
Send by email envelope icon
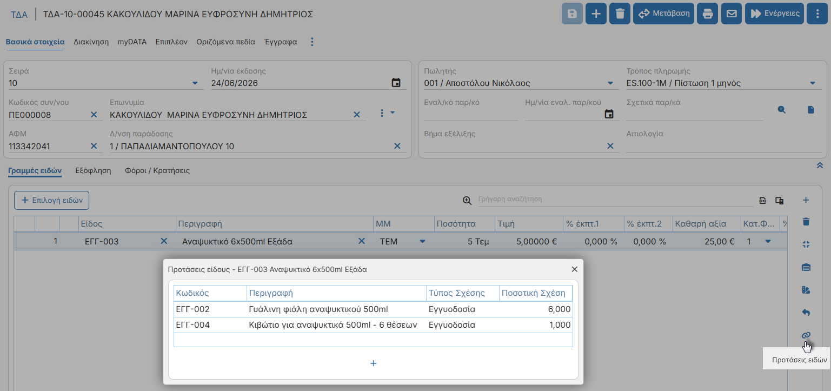coord(732,14)
